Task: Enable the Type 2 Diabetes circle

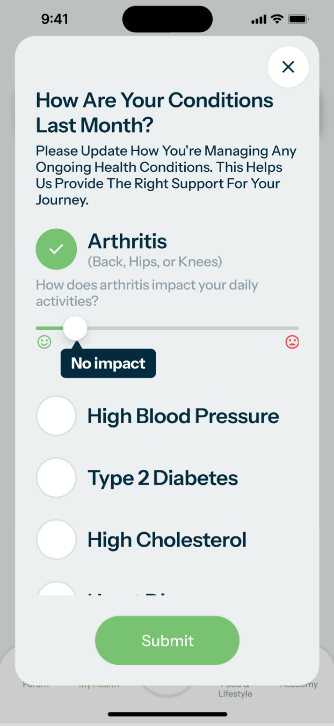Action: tap(56, 478)
